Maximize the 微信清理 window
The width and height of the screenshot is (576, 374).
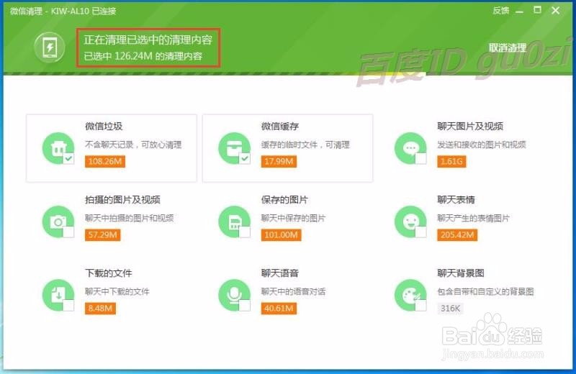537,10
